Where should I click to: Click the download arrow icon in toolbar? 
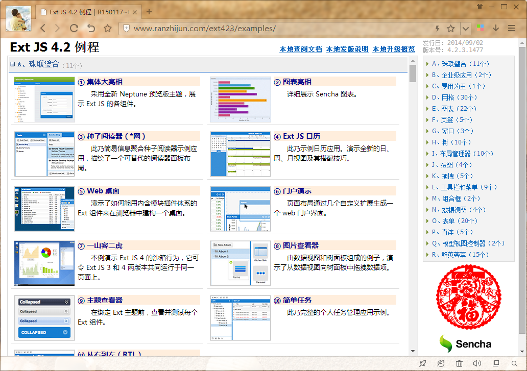[x=496, y=29]
